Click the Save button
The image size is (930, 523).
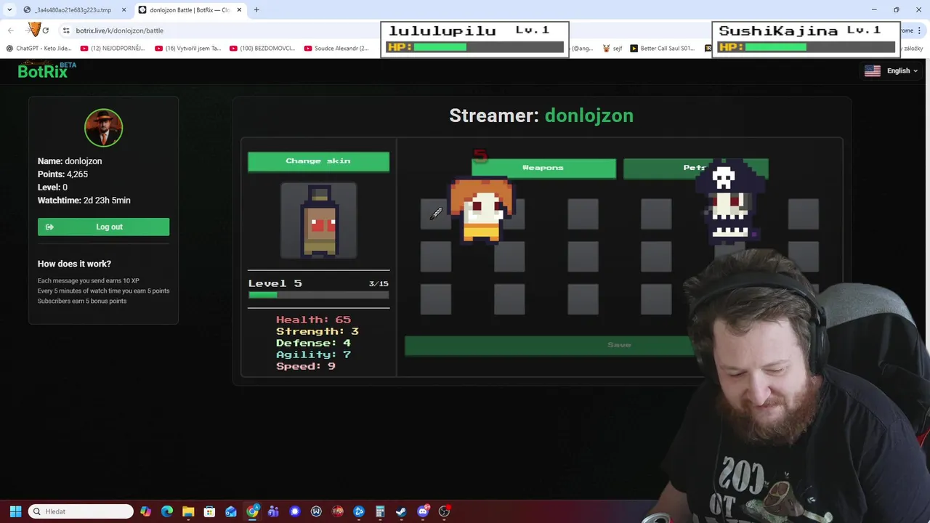pos(619,345)
